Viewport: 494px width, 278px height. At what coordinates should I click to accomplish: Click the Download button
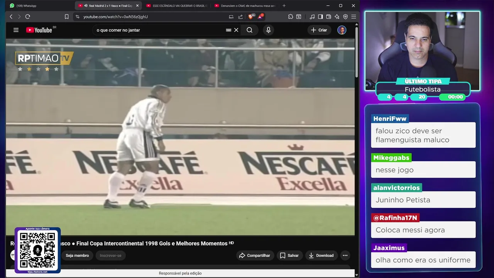tap(321, 256)
